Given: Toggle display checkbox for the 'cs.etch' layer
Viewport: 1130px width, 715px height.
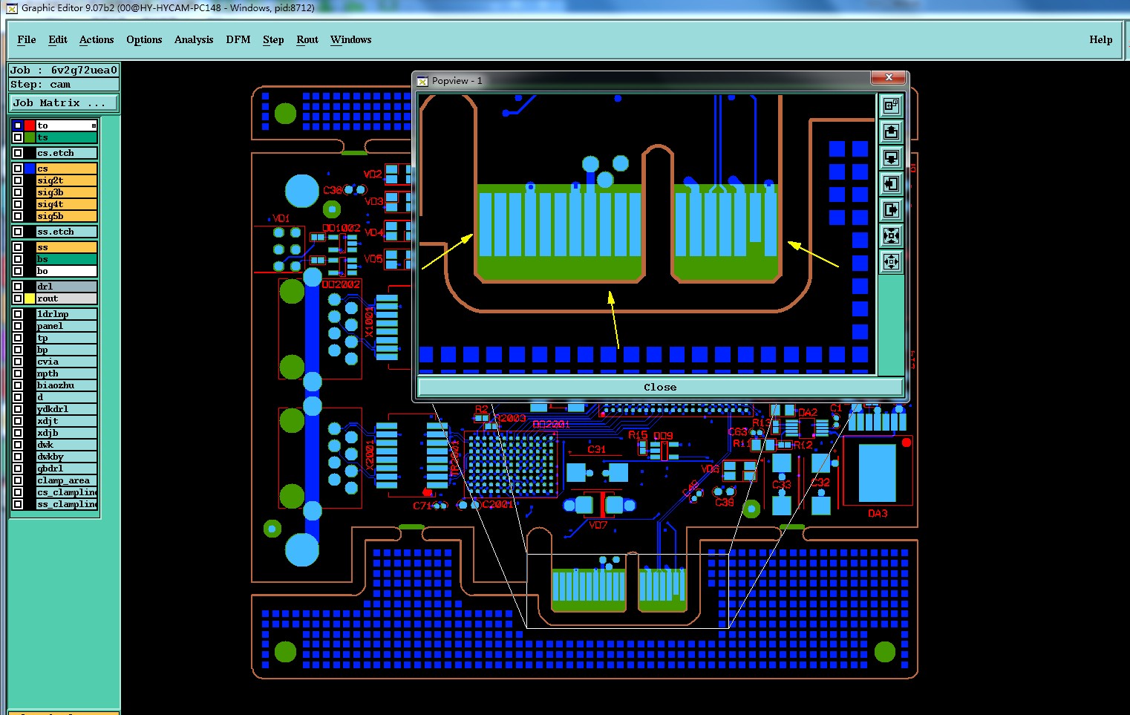Looking at the screenshot, I should [18, 153].
